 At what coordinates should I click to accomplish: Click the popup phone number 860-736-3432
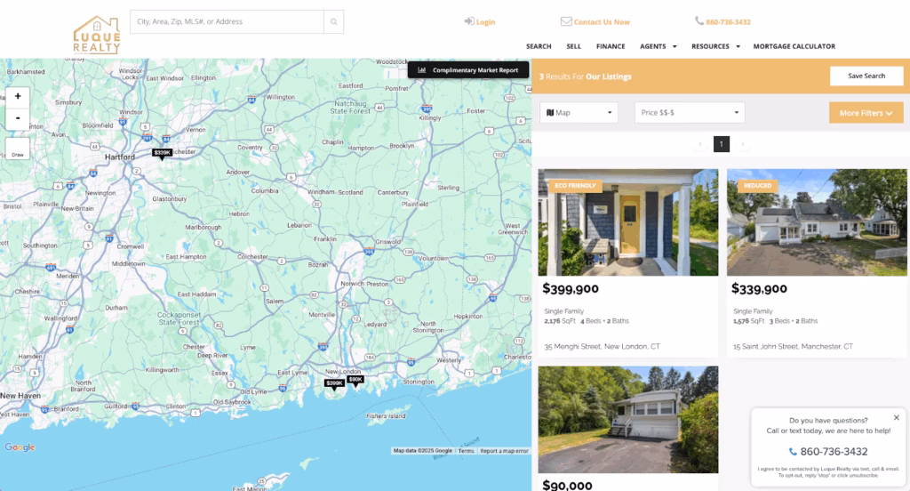coord(828,452)
